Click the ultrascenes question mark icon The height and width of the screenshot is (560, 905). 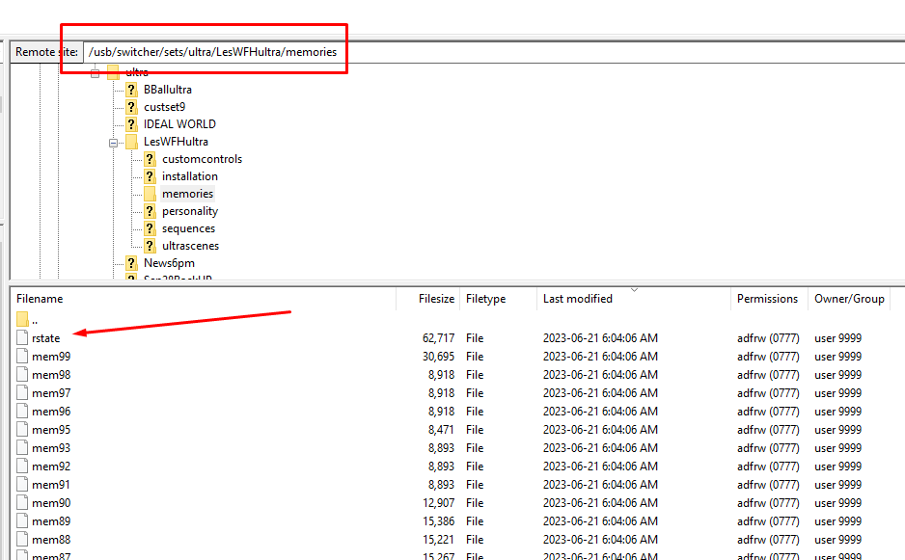click(151, 245)
